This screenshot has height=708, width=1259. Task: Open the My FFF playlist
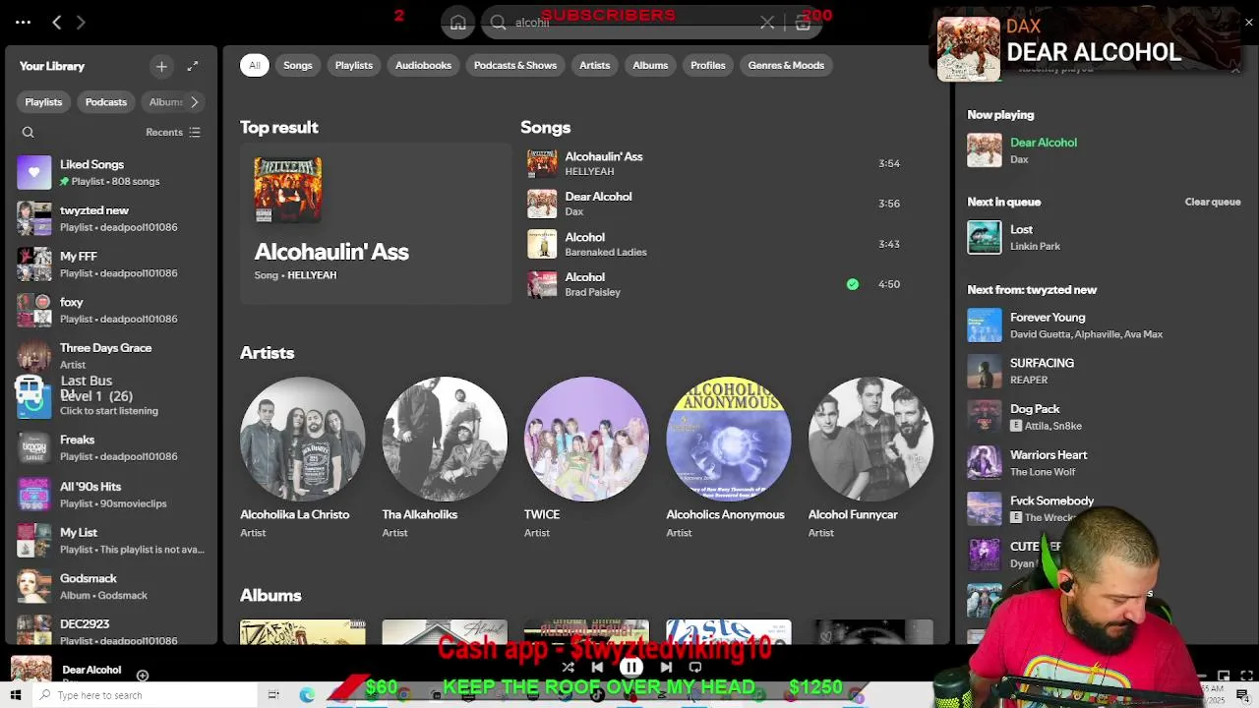(x=110, y=265)
